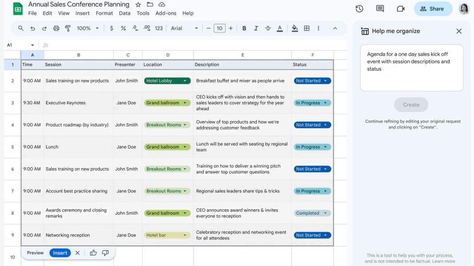
Task: Expand the 100% zoom dropdown
Action: point(88,28)
